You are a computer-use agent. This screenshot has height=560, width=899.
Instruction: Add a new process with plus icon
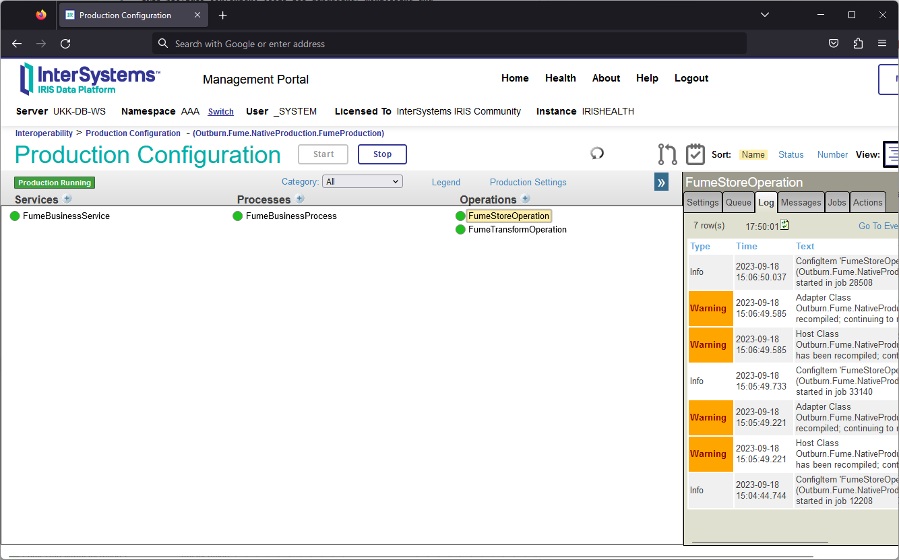pyautogui.click(x=300, y=199)
